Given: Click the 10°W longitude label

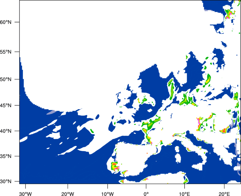Looking at the screenshot, I should 108,194.
